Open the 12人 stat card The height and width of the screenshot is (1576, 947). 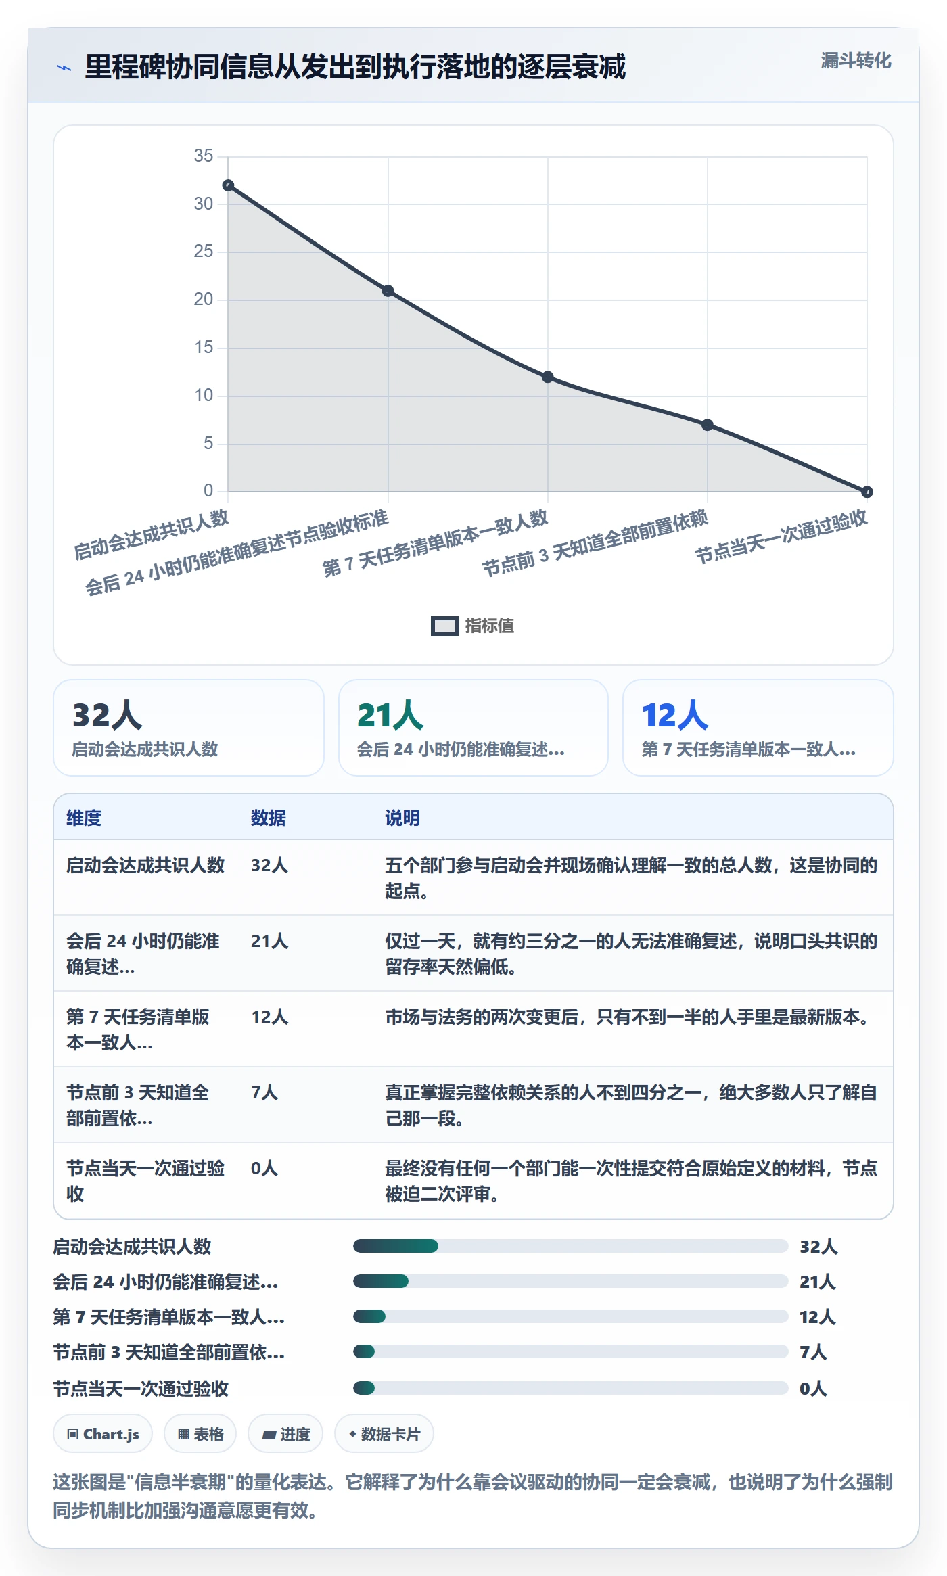click(x=758, y=728)
